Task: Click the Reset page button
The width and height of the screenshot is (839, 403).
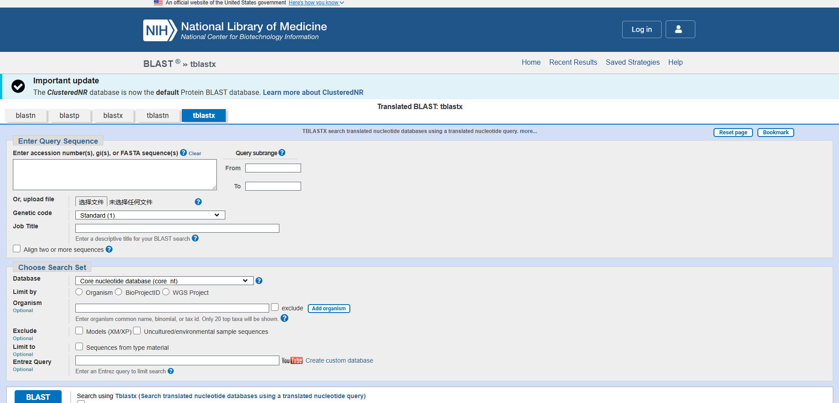Action: tap(733, 133)
